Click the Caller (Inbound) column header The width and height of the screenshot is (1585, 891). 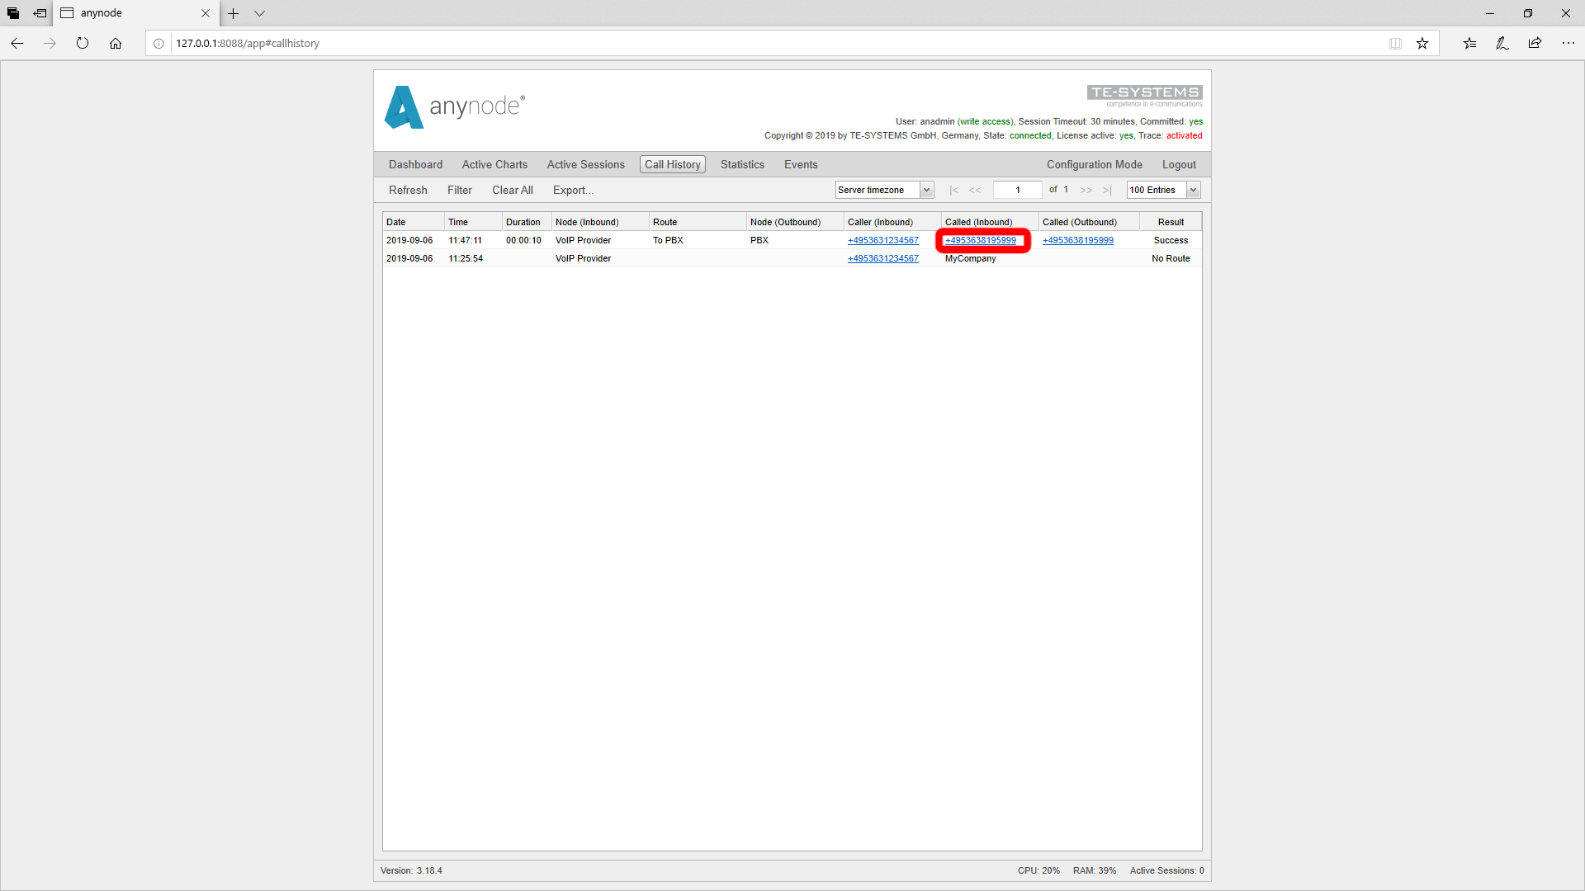[892, 222]
